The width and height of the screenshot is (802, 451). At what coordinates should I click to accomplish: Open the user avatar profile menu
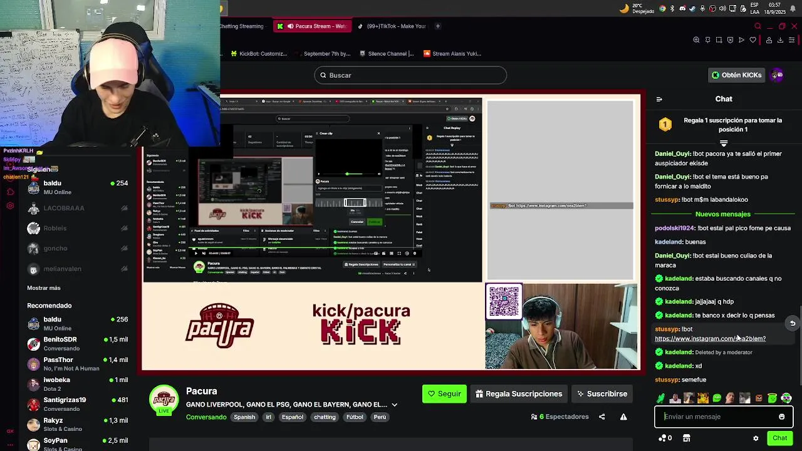(x=777, y=75)
